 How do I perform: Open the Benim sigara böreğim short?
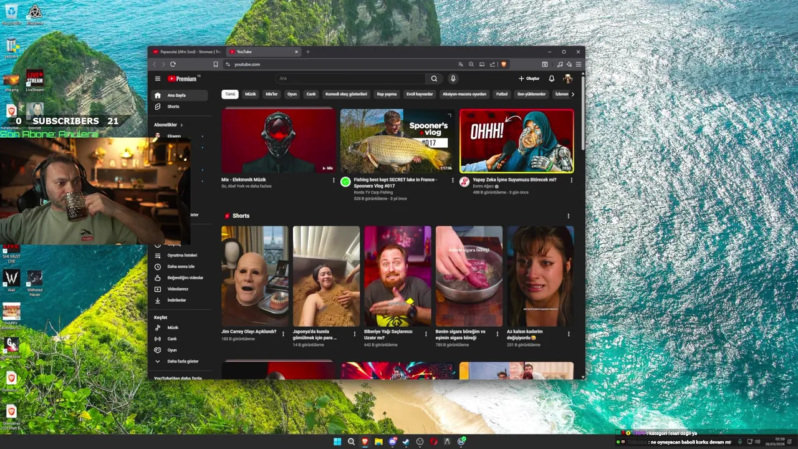click(x=469, y=276)
